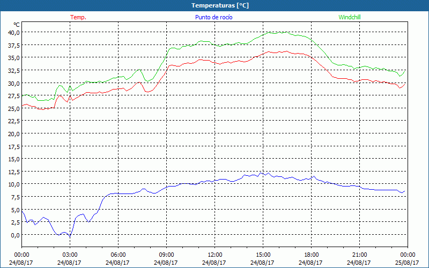429x268 pixels.
Task: Click the 32,5 y-axis value
Action: 14,71
